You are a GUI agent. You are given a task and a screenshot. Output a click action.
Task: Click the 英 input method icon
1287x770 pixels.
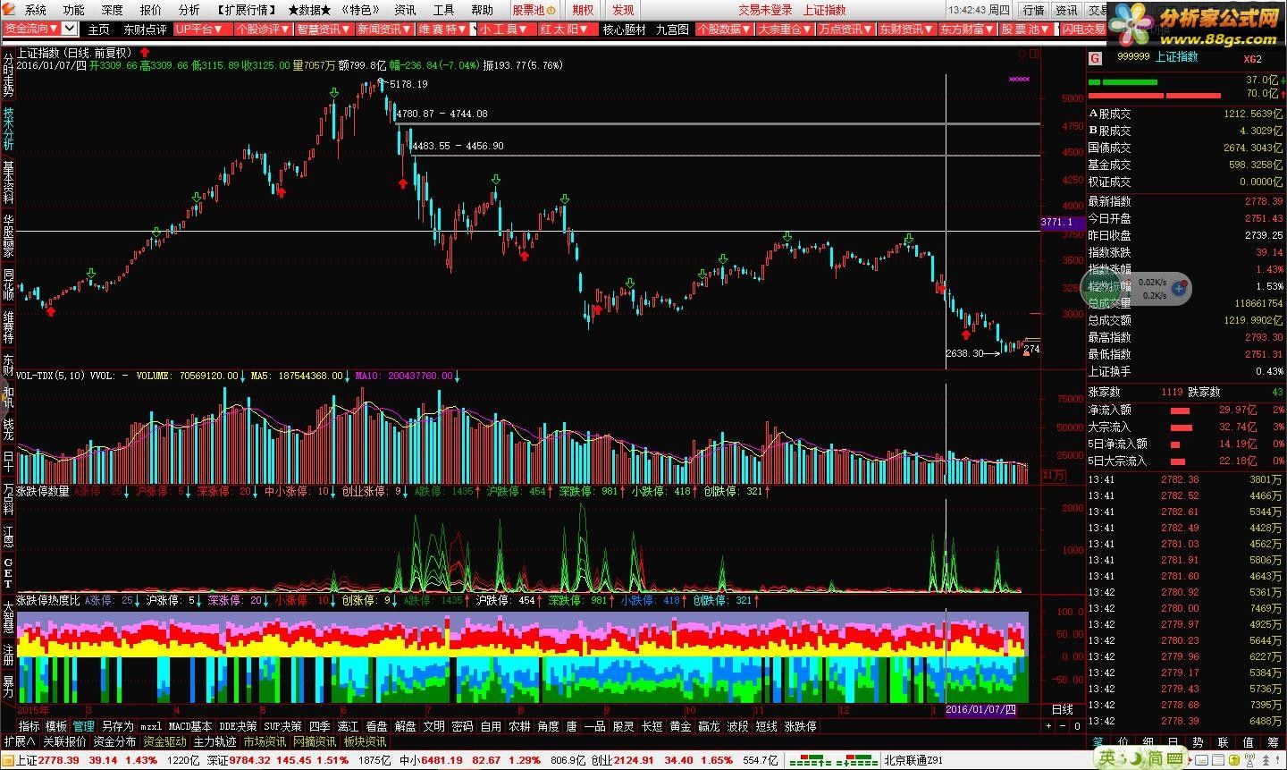tap(1108, 757)
